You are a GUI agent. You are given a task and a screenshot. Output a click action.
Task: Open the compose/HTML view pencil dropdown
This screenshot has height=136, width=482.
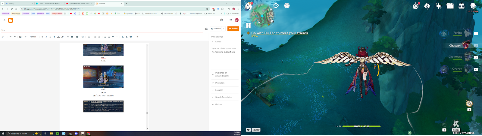point(4,37)
